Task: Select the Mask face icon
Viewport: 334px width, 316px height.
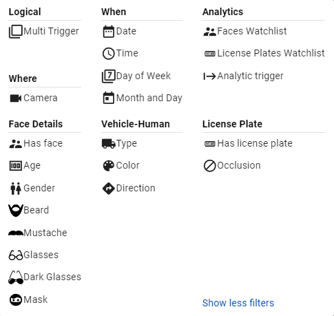Action: click(16, 300)
